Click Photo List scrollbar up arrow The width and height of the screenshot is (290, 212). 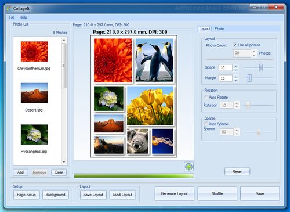click(x=64, y=40)
